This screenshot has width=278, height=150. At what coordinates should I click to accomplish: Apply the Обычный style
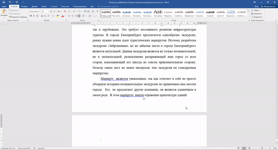(106, 13)
